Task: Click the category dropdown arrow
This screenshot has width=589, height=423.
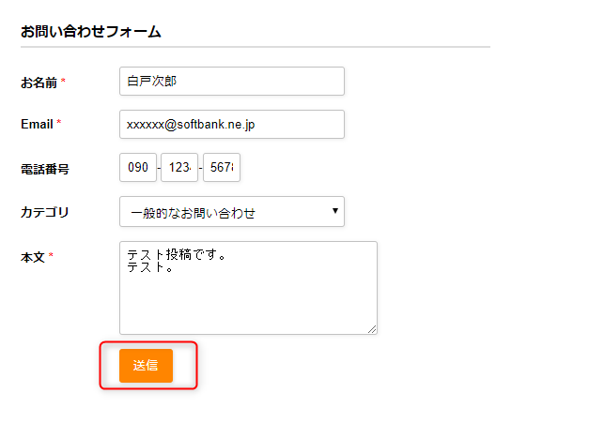Action: [x=335, y=211]
